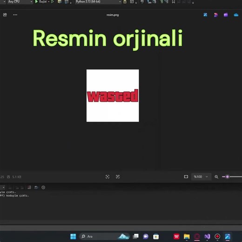Open the three-dots more options menu
Viewport: 242px width, 242px height.
15,15
